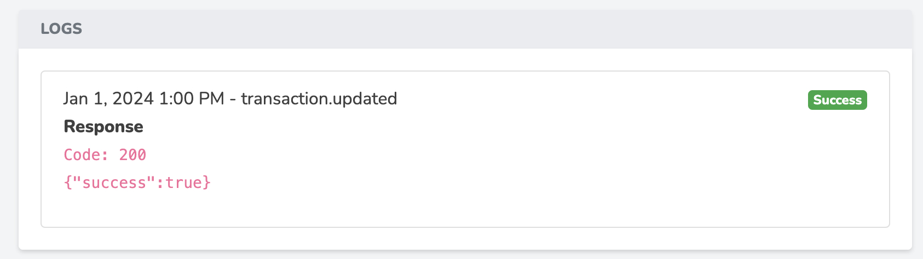Click the true value in JSON body

coord(183,183)
